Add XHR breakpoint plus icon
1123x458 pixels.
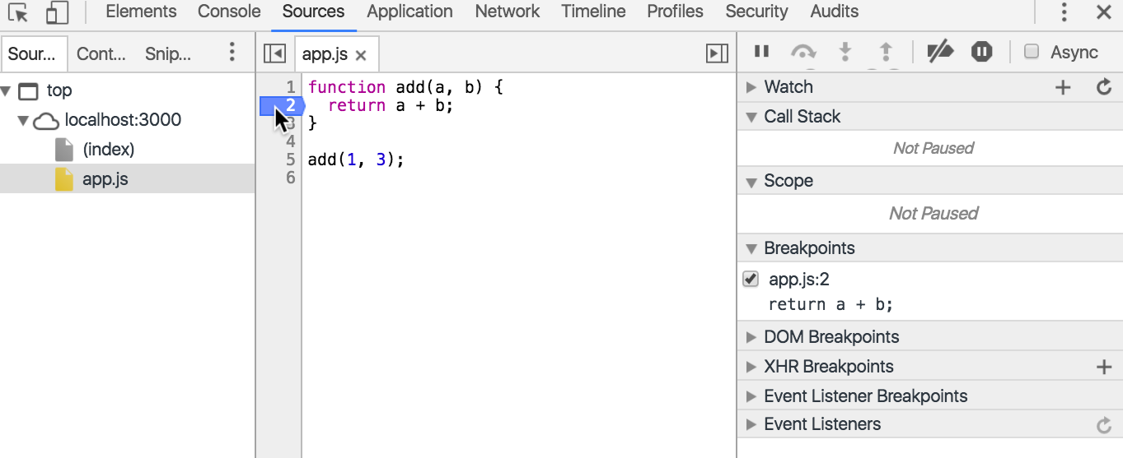click(x=1104, y=367)
